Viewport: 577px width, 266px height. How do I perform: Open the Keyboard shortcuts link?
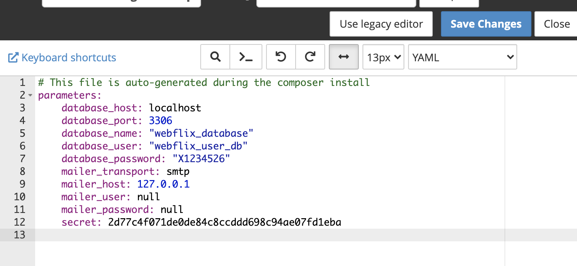(69, 58)
